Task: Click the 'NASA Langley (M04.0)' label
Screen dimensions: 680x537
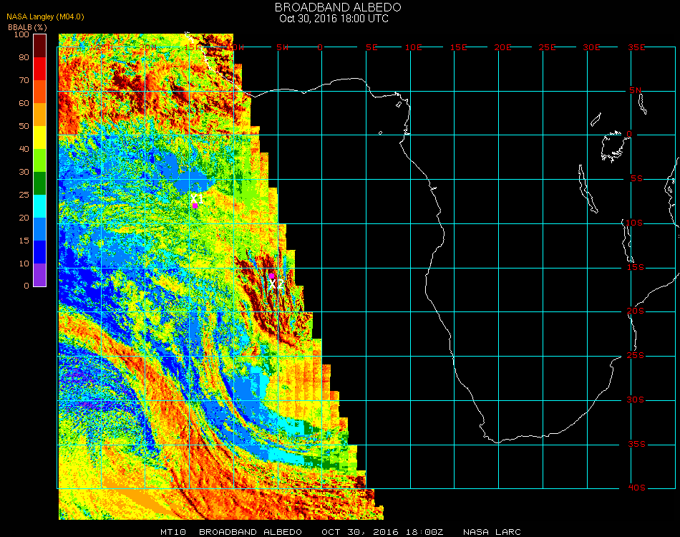Action: (45, 17)
